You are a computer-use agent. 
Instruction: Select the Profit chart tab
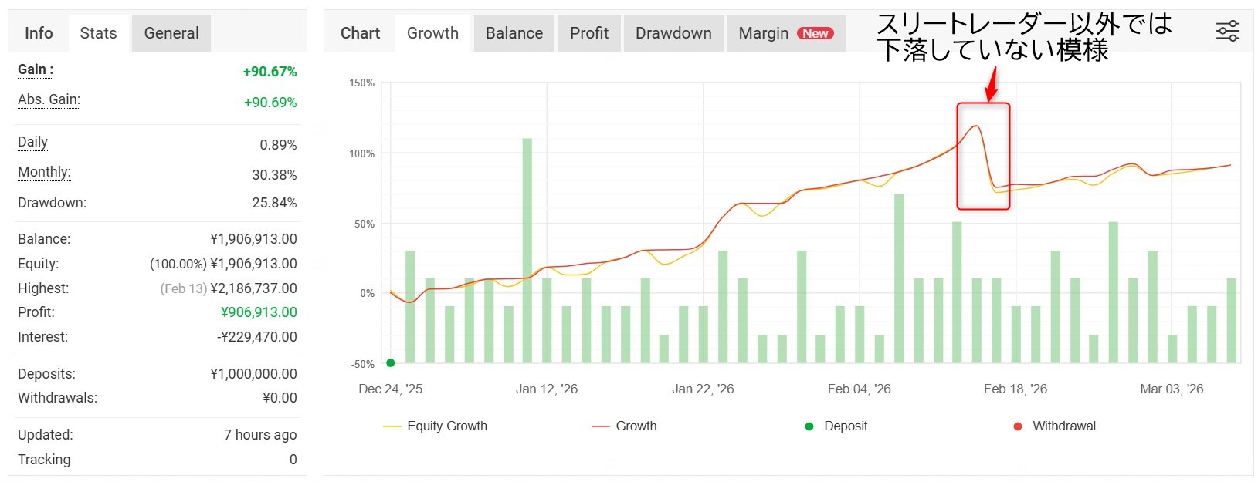pos(588,33)
